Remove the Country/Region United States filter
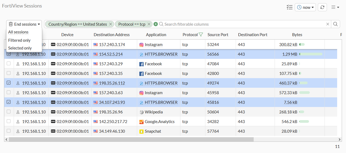The image size is (346, 153). (x=110, y=24)
